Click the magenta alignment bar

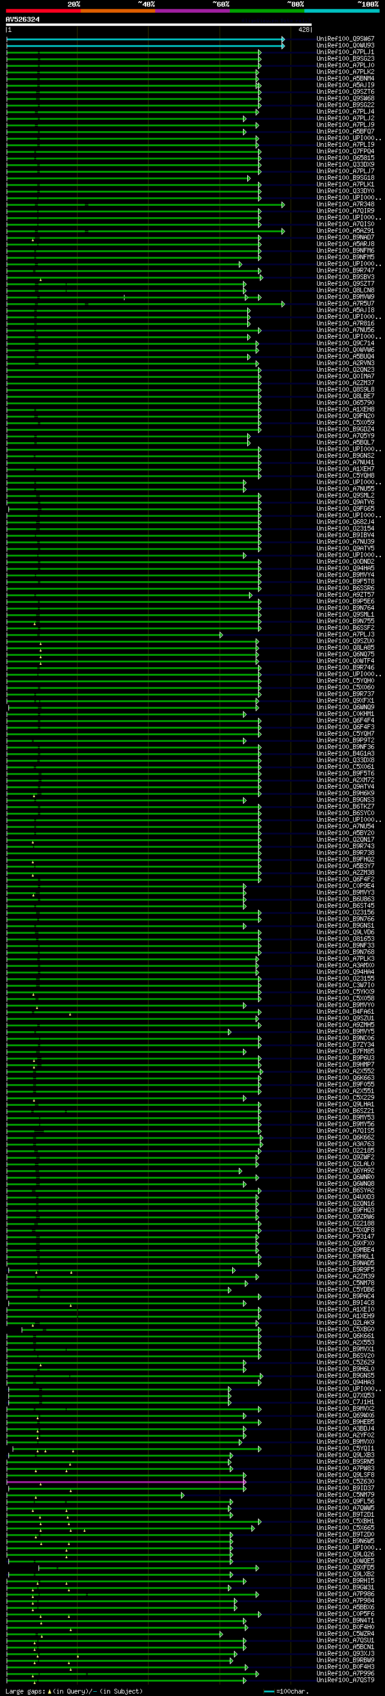tap(126, 1482)
